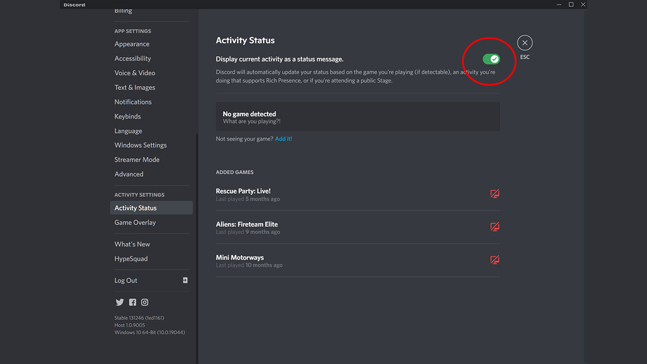Open the Facebook icon link

(x=133, y=303)
